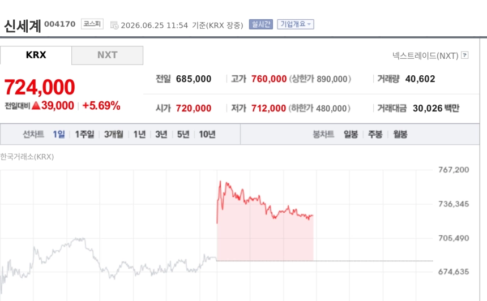Show the 1년 line chart
Image resolution: width=487 pixels, height=301 pixels.
coord(139,134)
